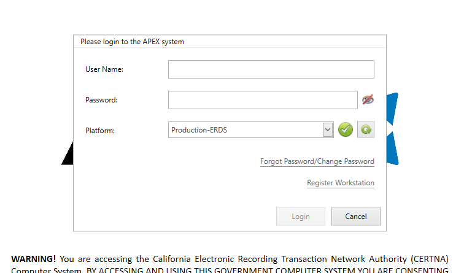Open the Platform dropdown arrow
The width and height of the screenshot is (472, 273).
click(328, 129)
